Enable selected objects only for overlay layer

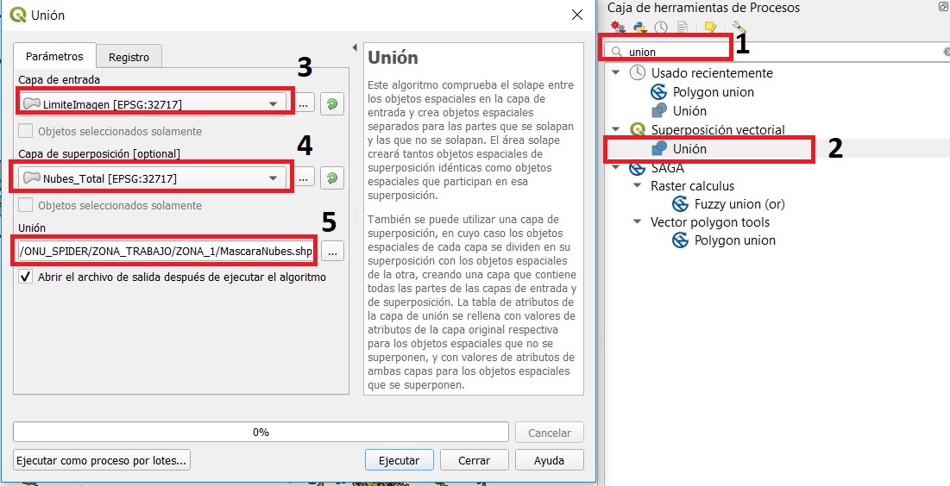(26, 206)
